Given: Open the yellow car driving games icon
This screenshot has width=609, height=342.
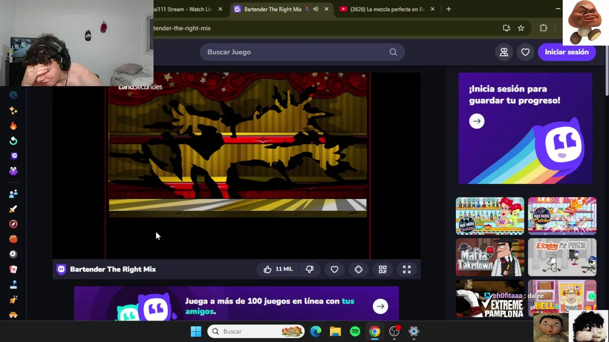Looking at the screenshot, I should 13,314.
